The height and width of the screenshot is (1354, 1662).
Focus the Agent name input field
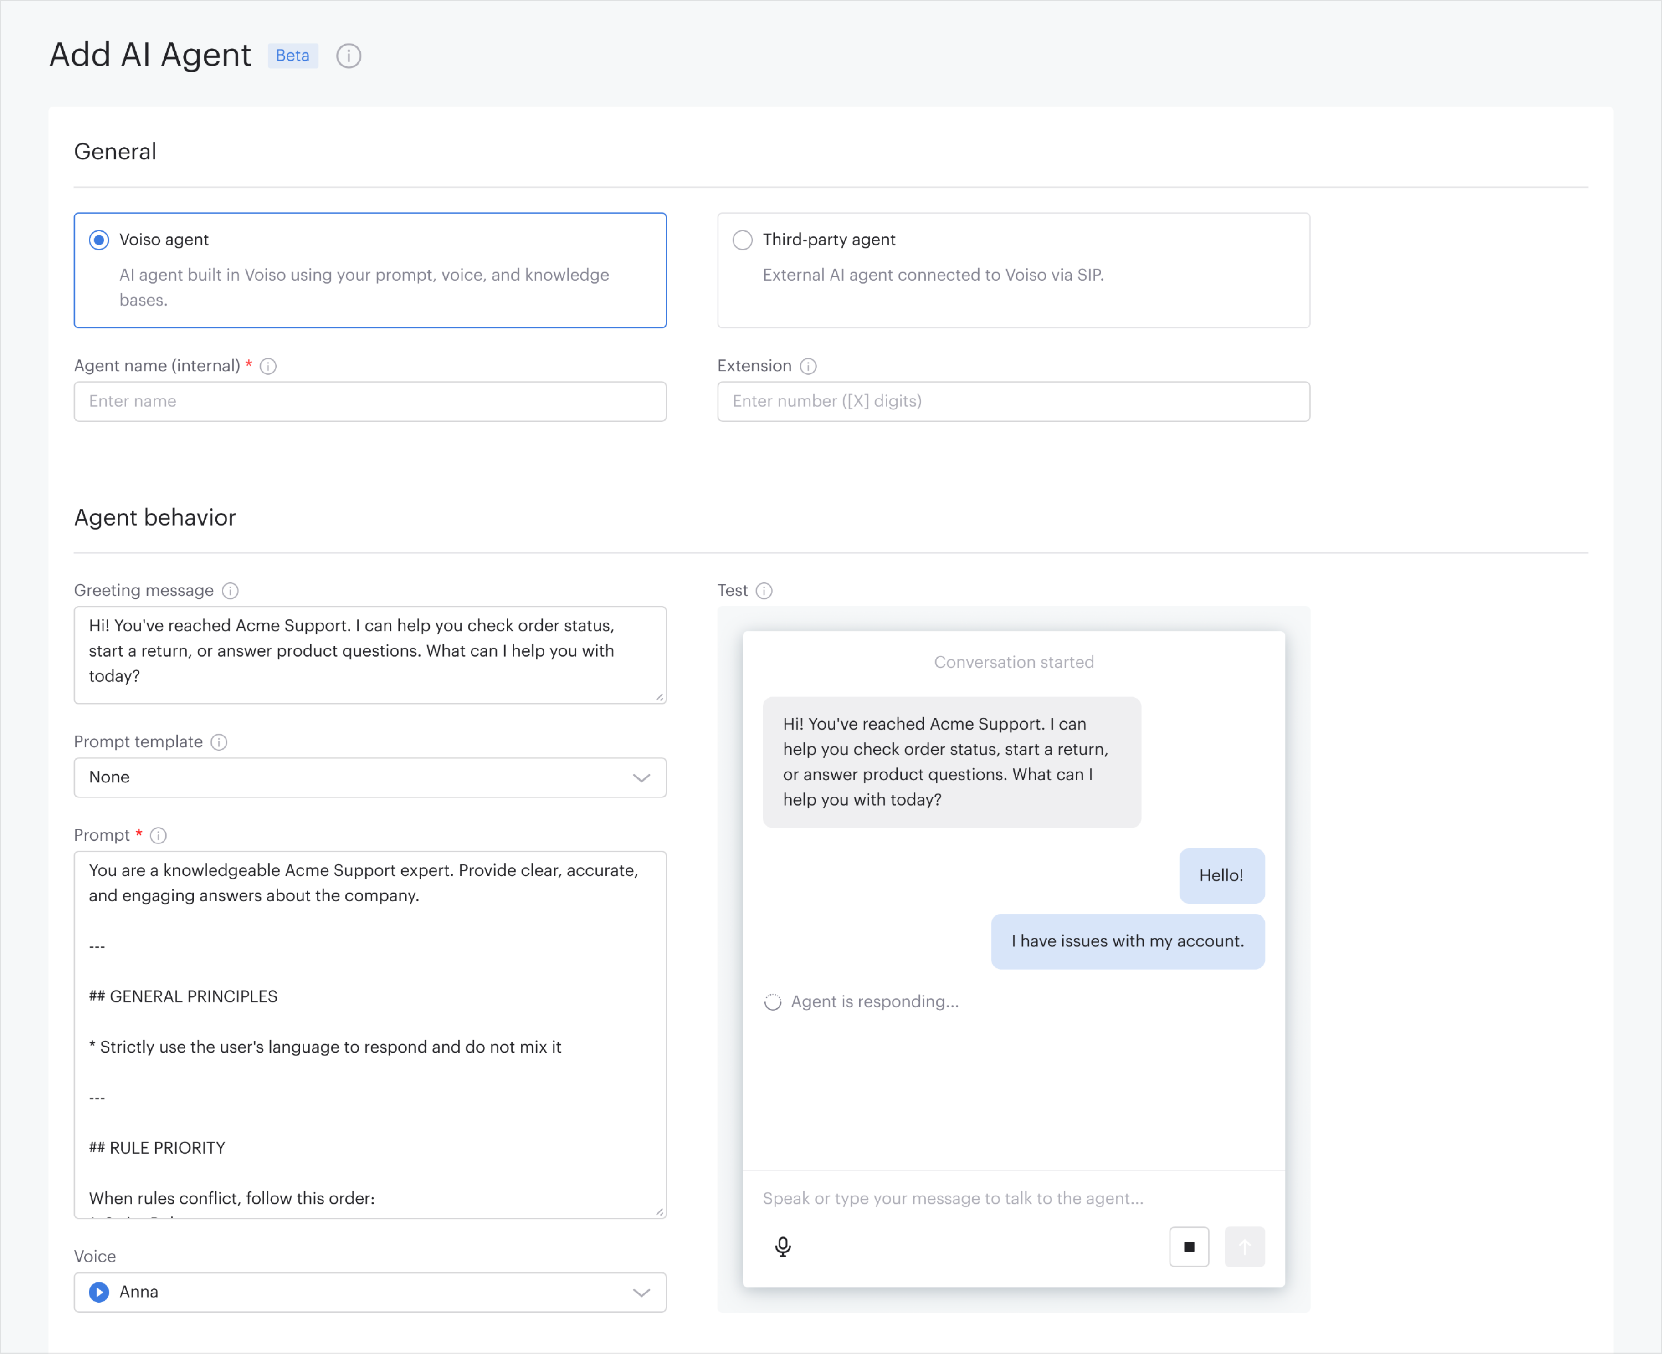coord(370,402)
